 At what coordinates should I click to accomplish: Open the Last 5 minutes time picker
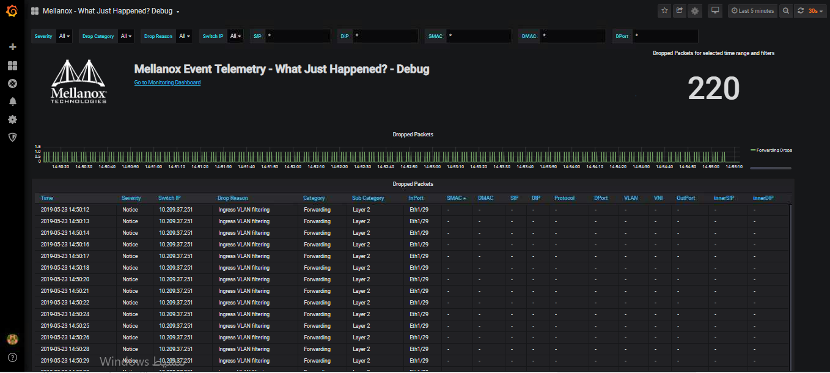pyautogui.click(x=752, y=11)
